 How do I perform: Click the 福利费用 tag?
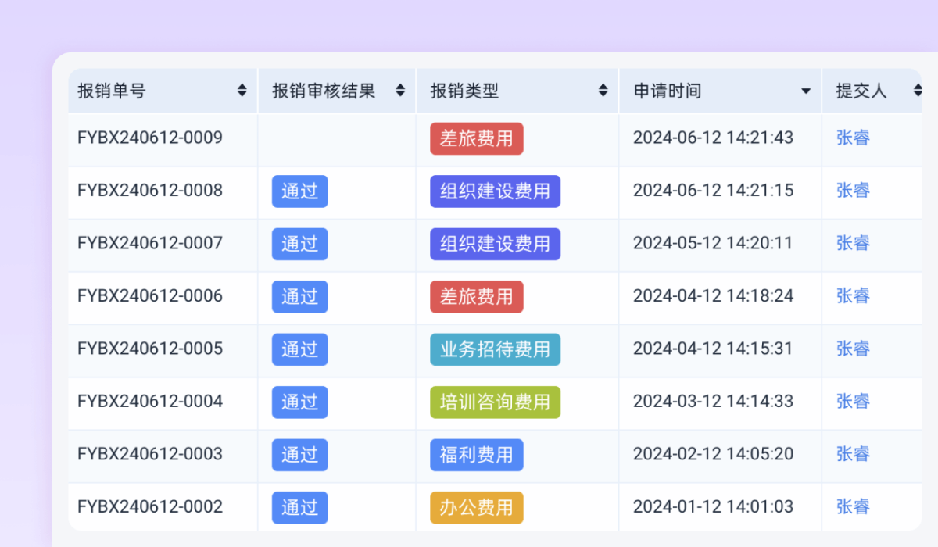pyautogui.click(x=477, y=455)
